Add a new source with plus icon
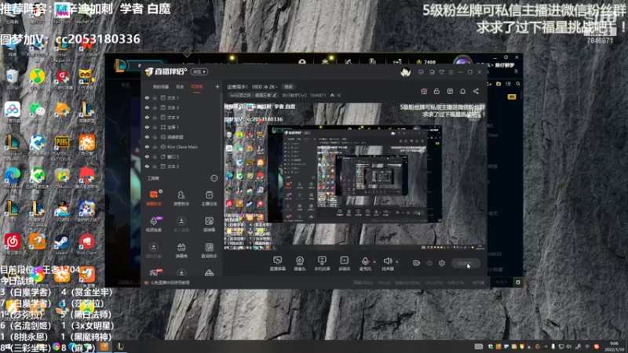The height and width of the screenshot is (353, 628). [x=217, y=86]
